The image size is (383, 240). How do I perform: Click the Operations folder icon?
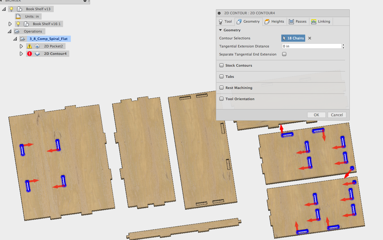17,31
